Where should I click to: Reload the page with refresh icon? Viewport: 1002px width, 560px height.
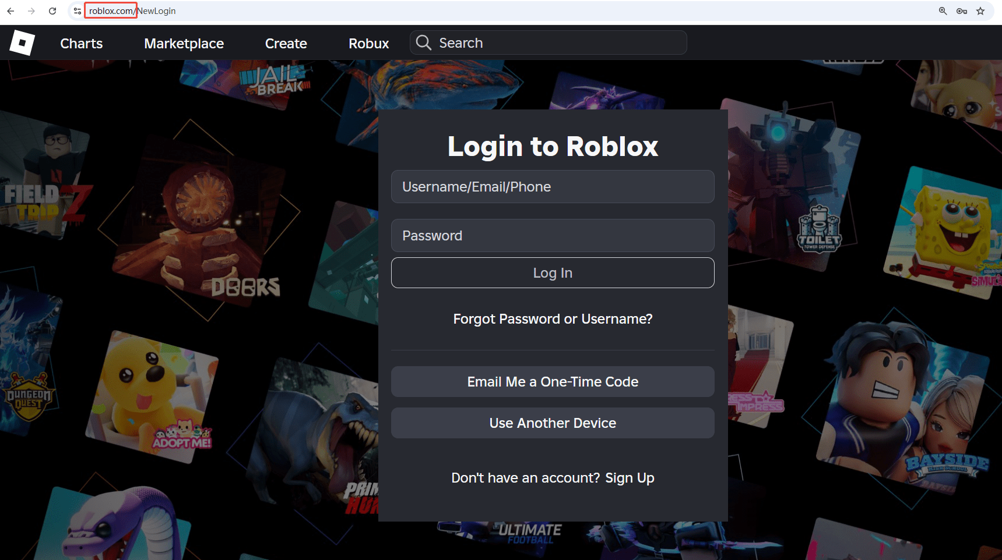[52, 11]
